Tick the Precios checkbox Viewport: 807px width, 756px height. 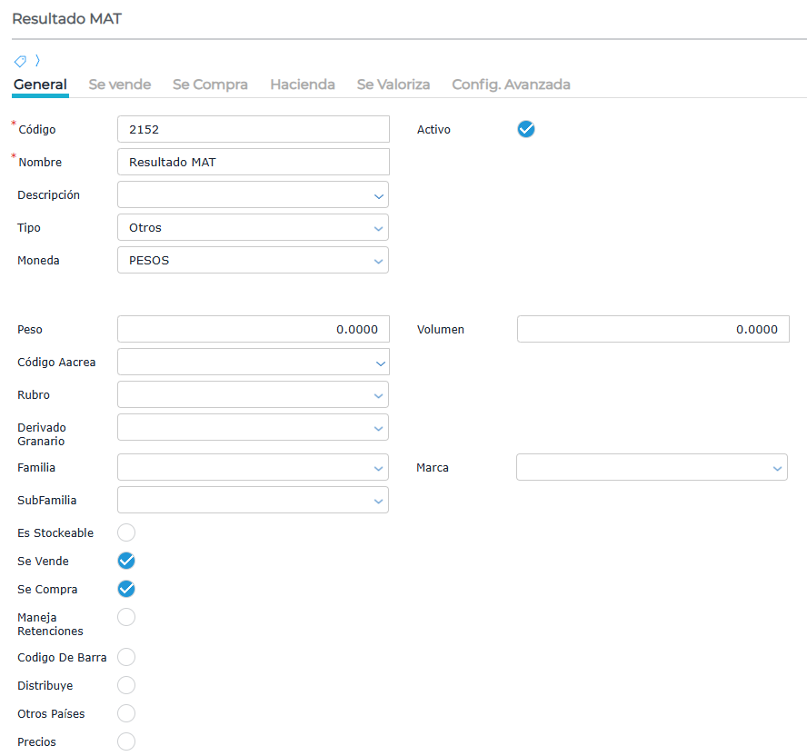[126, 741]
